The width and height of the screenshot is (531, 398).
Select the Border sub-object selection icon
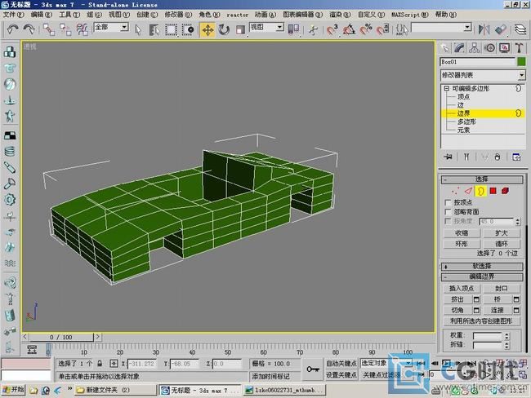[480, 191]
